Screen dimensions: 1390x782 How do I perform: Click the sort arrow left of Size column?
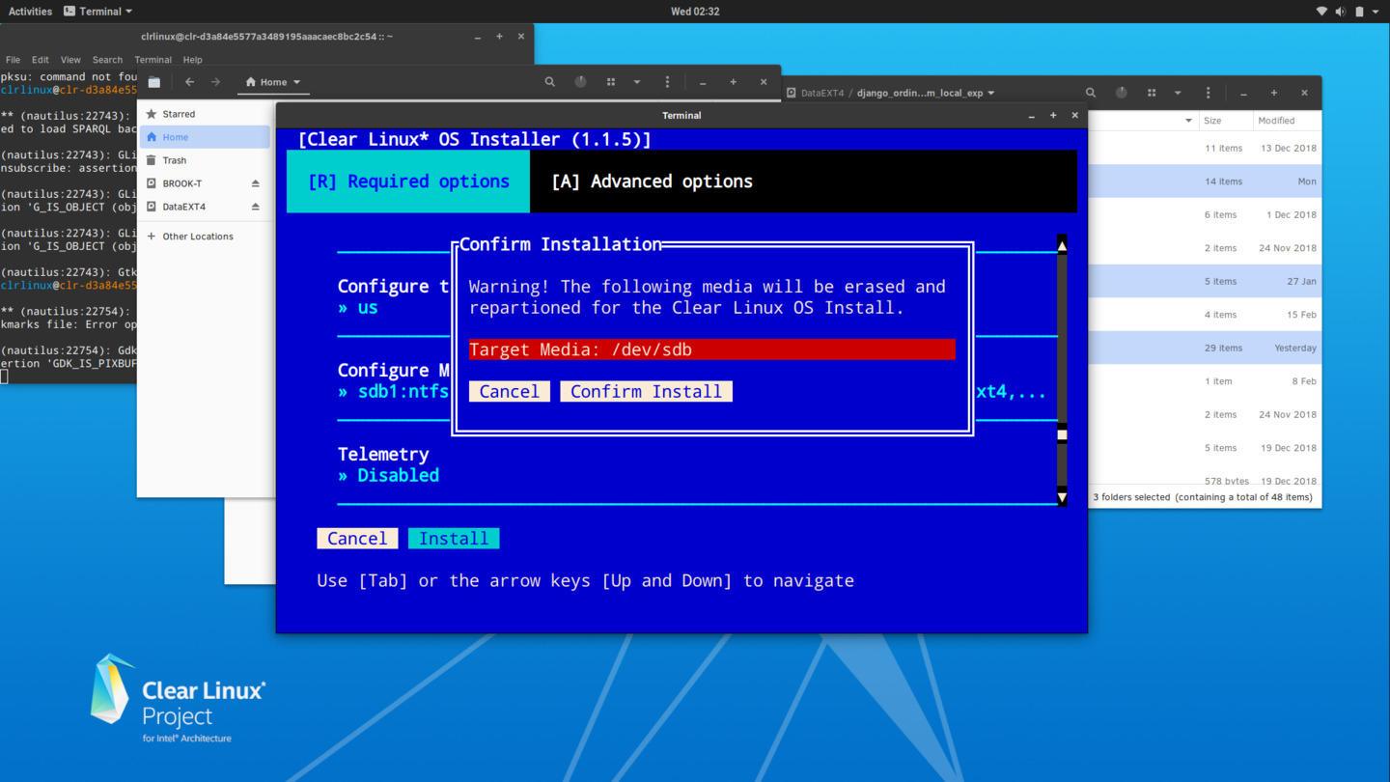(x=1188, y=121)
